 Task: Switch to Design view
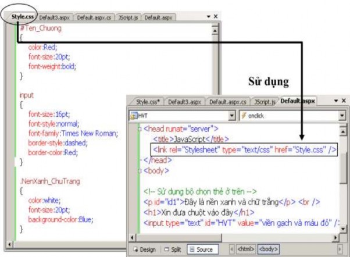coord(144,249)
